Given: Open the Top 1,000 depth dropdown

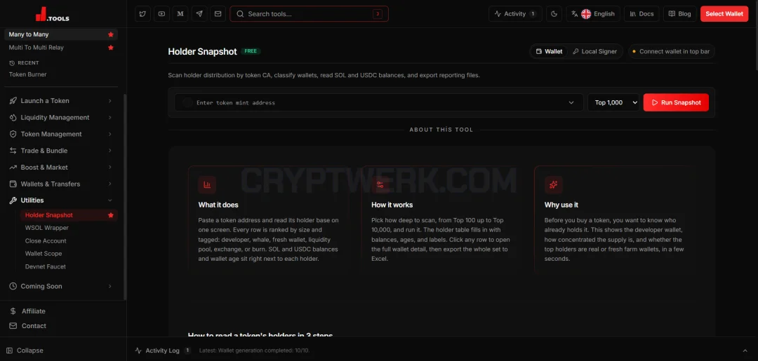Looking at the screenshot, I should [x=613, y=102].
